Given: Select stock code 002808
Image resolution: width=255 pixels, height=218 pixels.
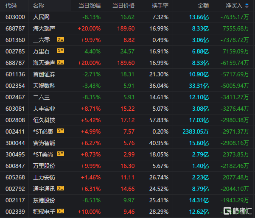Looking at the screenshot, I should coord(15,120).
